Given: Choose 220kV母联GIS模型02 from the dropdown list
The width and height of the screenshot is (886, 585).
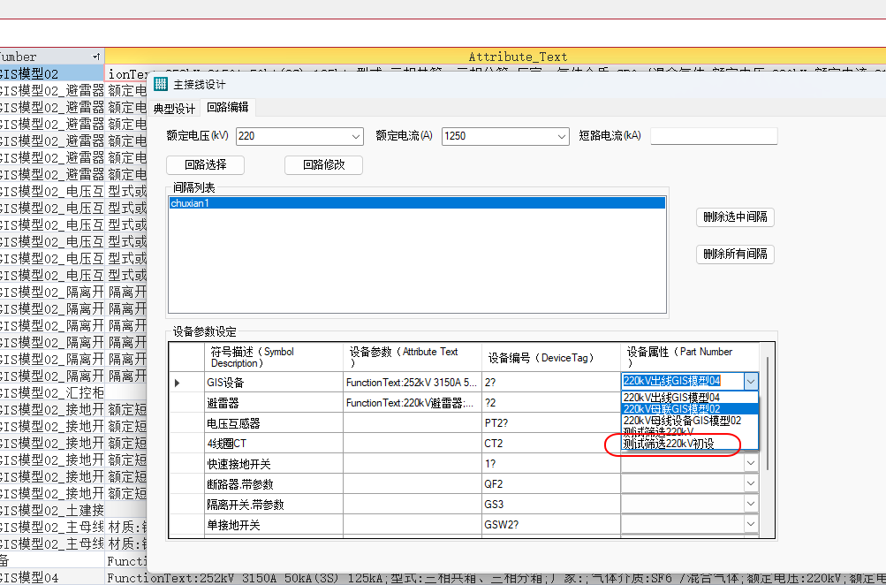Looking at the screenshot, I should [671, 409].
